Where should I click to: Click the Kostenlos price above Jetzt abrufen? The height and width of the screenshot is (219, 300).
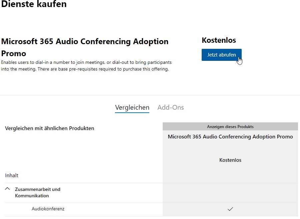tap(219, 40)
